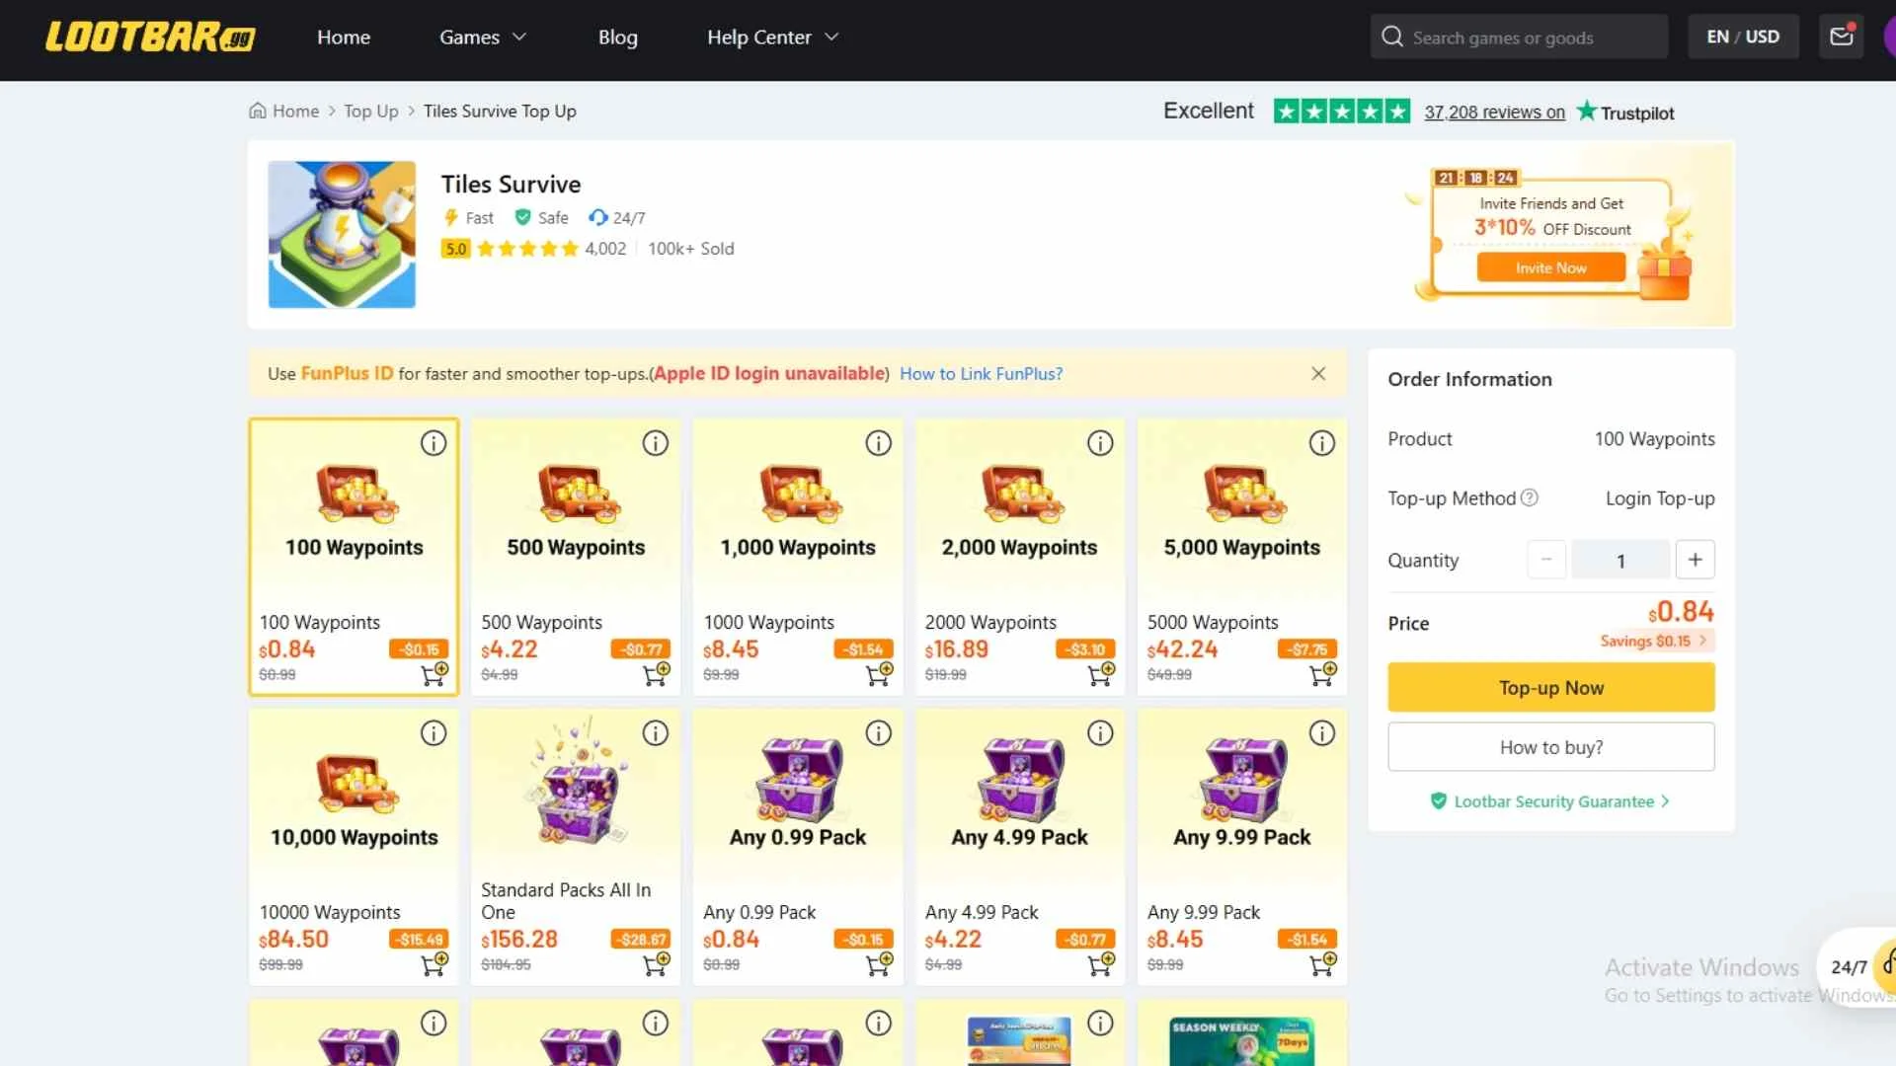1896x1066 pixels.
Task: Increase quantity with the plus stepper
Action: pyautogui.click(x=1695, y=560)
